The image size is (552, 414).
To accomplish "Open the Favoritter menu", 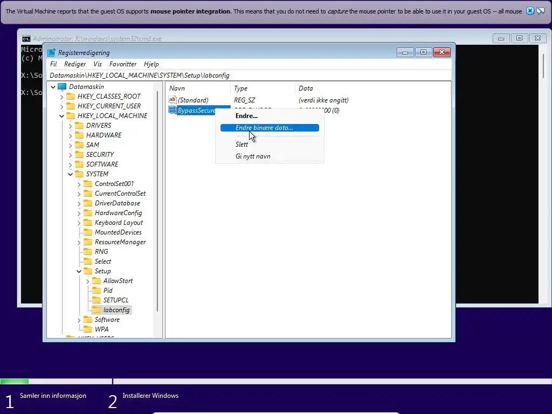I will pos(123,64).
